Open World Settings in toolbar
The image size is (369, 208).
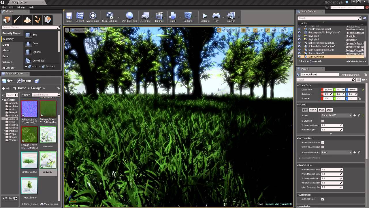(129, 17)
